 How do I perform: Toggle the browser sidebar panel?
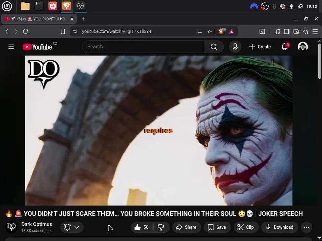click(287, 31)
